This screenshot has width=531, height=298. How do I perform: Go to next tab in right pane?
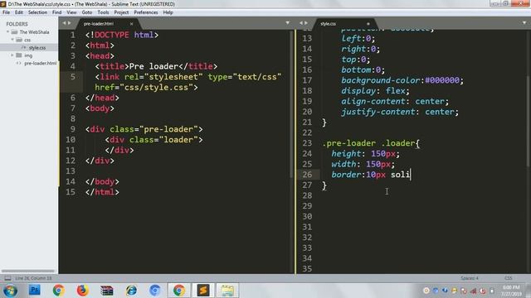(306, 23)
